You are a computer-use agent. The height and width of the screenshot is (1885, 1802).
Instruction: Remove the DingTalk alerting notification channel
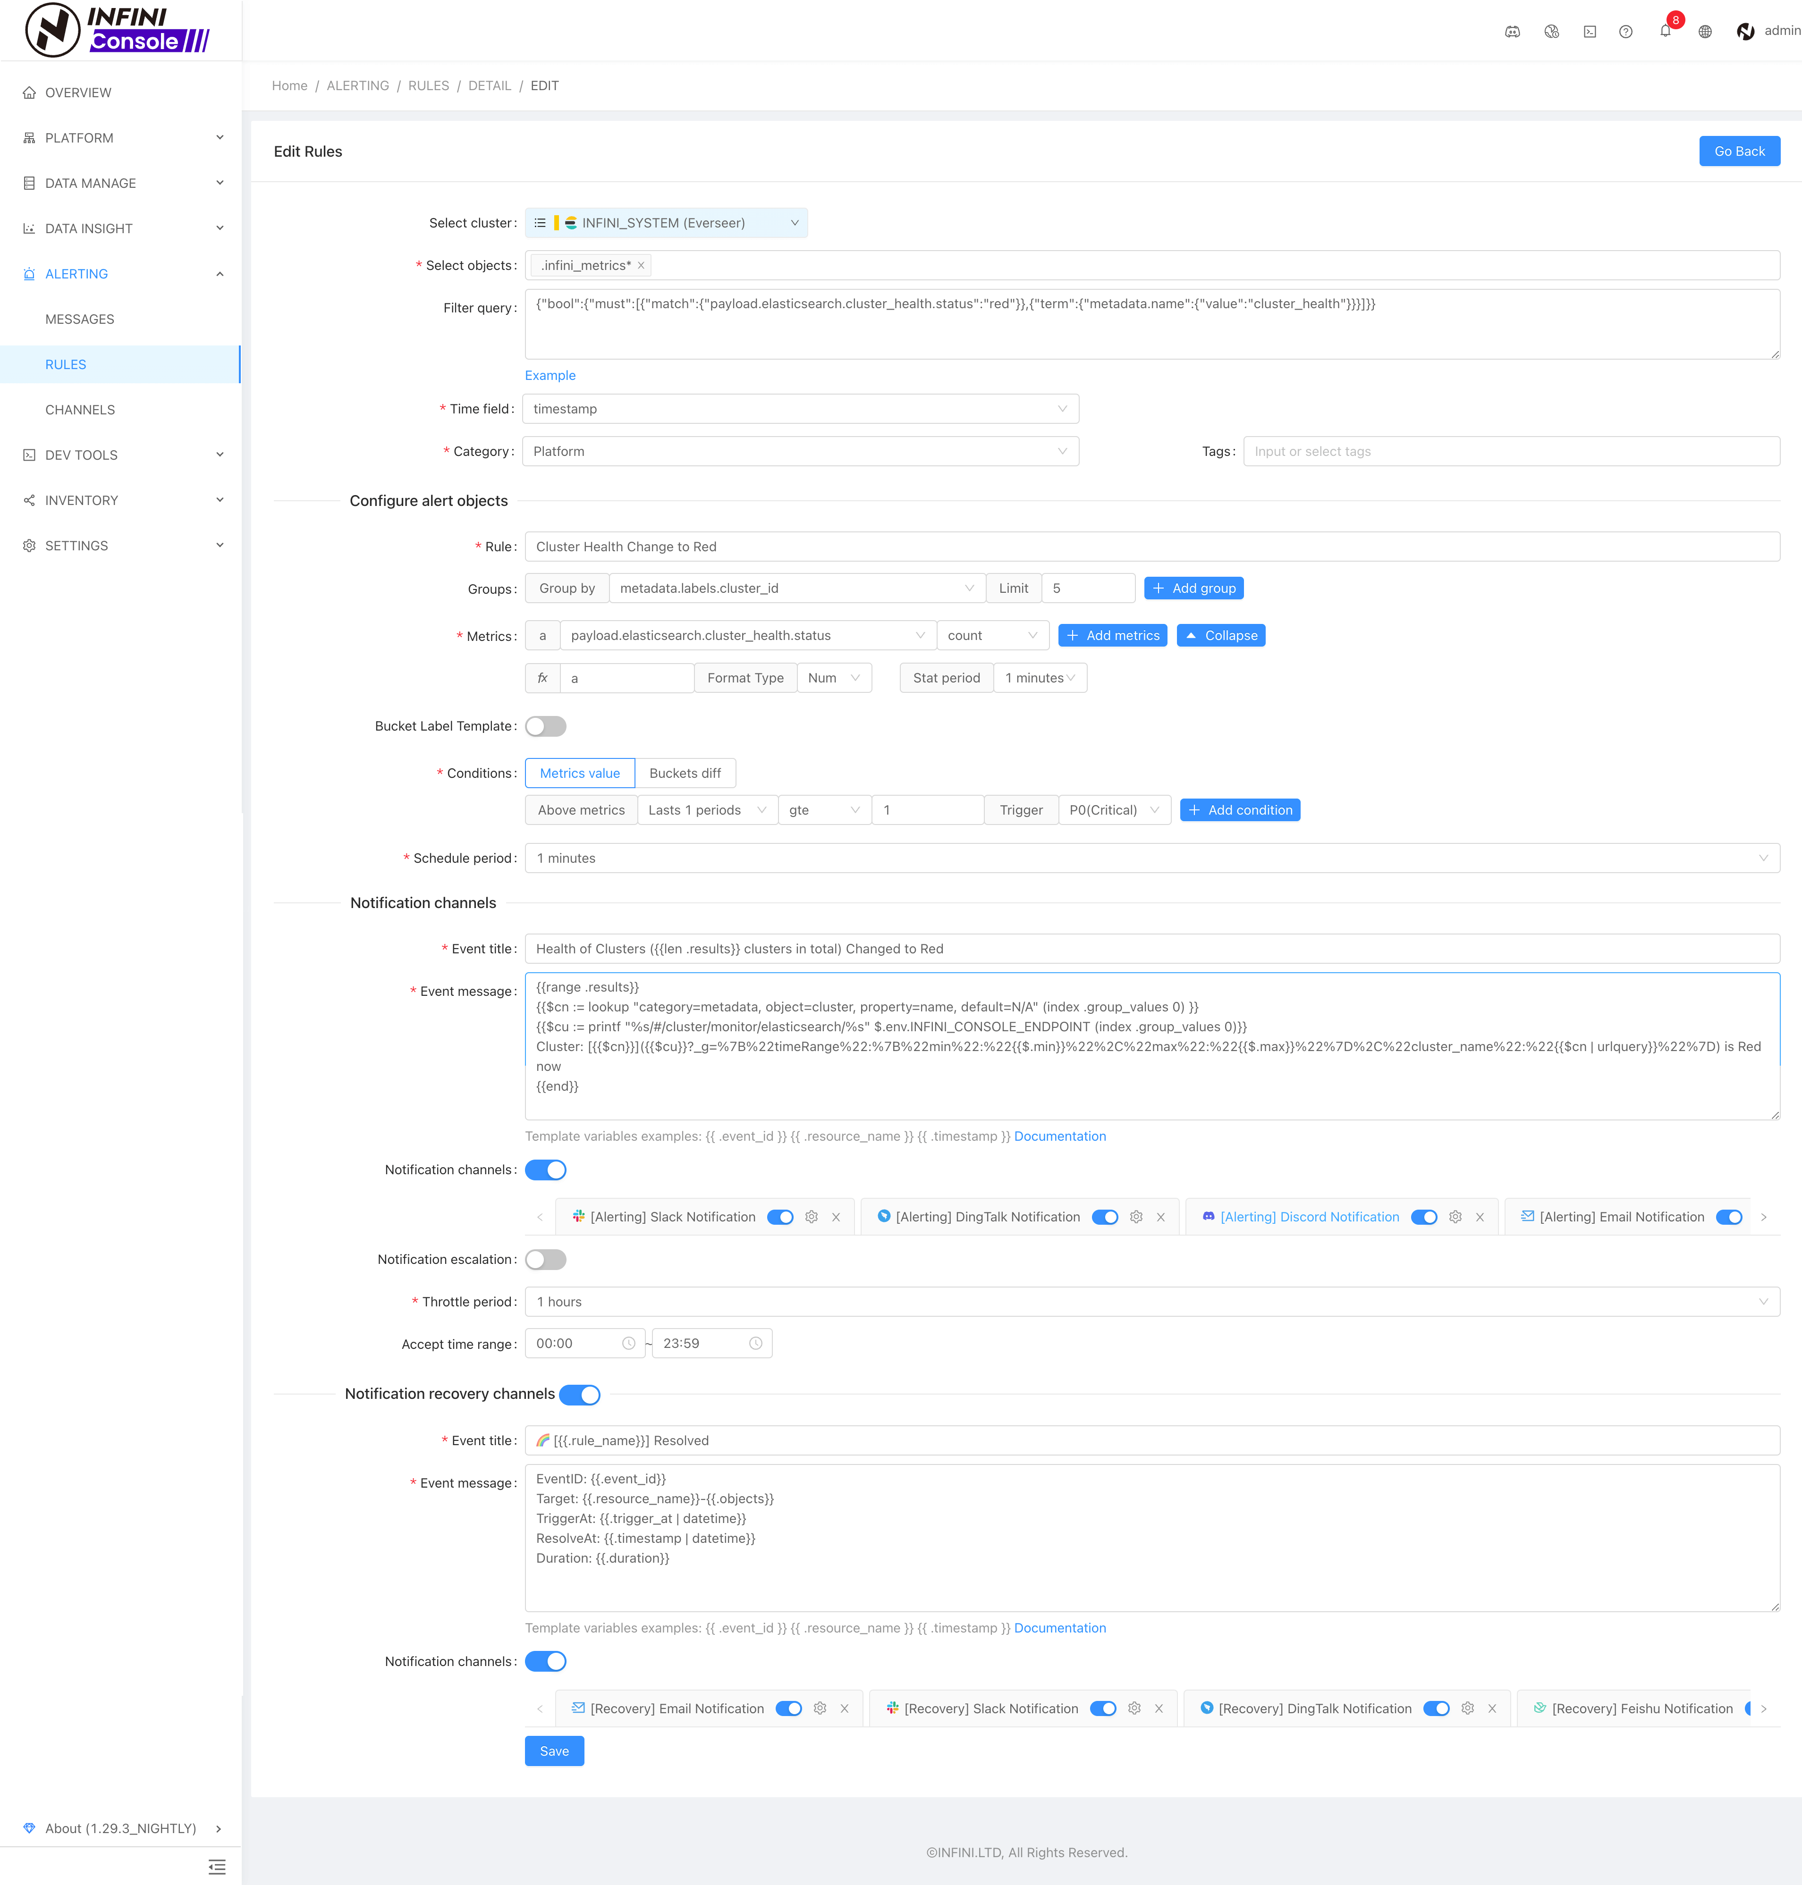[x=1160, y=1217]
